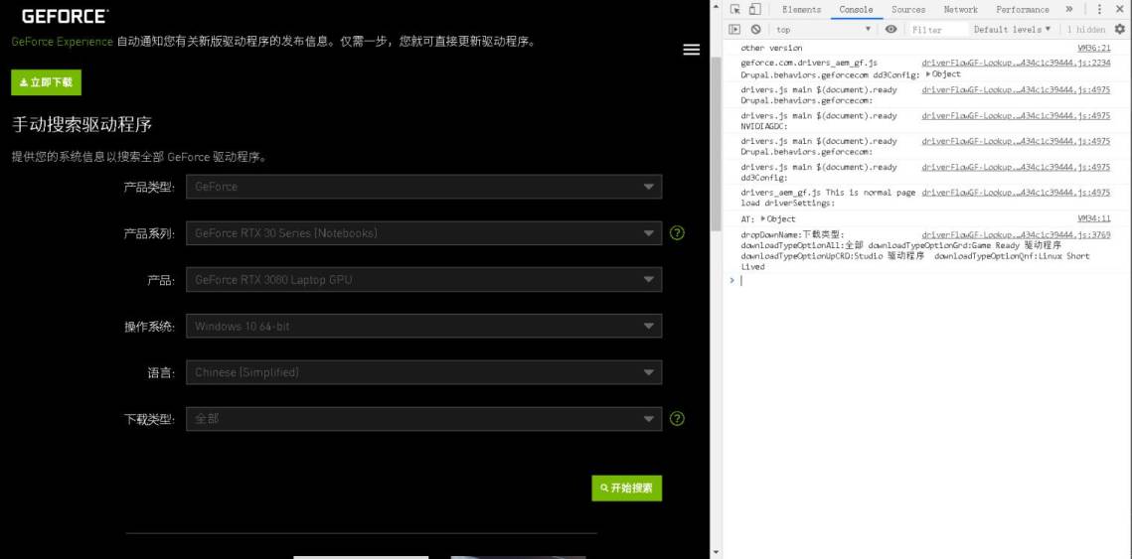Toggle device toolbar in DevTools
The image size is (1132, 559).
754,9
